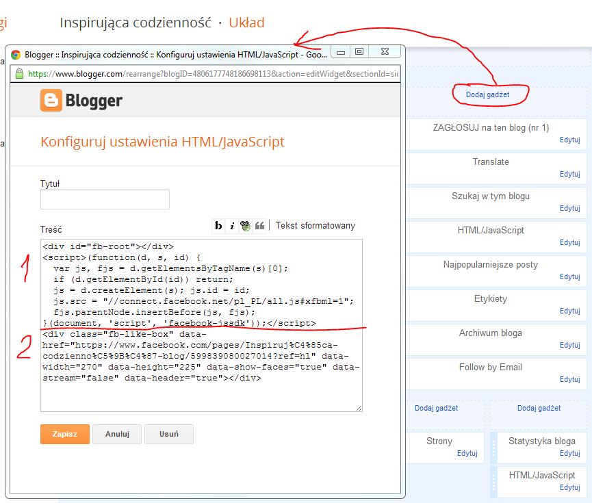Close the Blogger popup window
The height and width of the screenshot is (503, 592).
click(x=385, y=52)
